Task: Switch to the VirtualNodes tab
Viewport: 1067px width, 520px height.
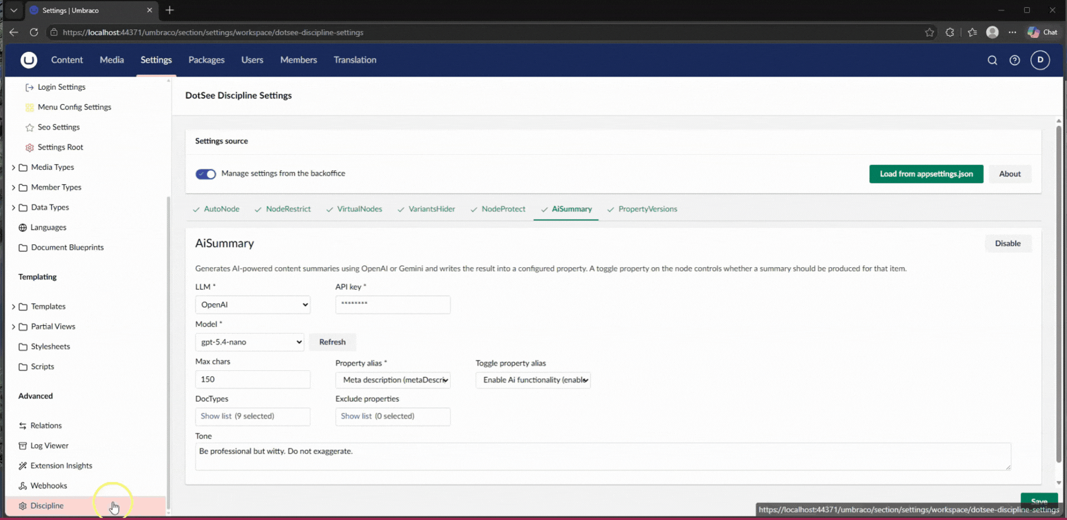Action: [354, 209]
